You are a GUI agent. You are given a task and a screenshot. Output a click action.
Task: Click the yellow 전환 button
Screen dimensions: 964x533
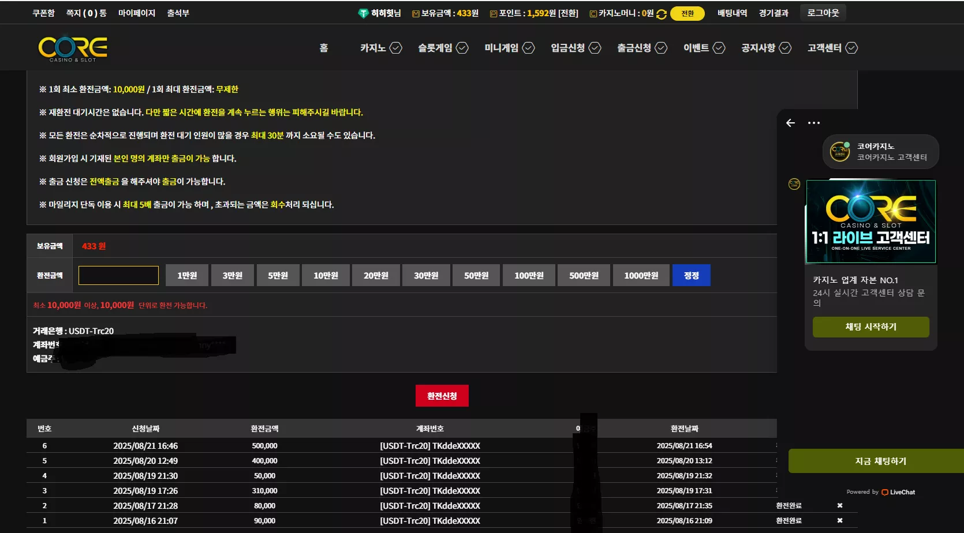tap(687, 14)
